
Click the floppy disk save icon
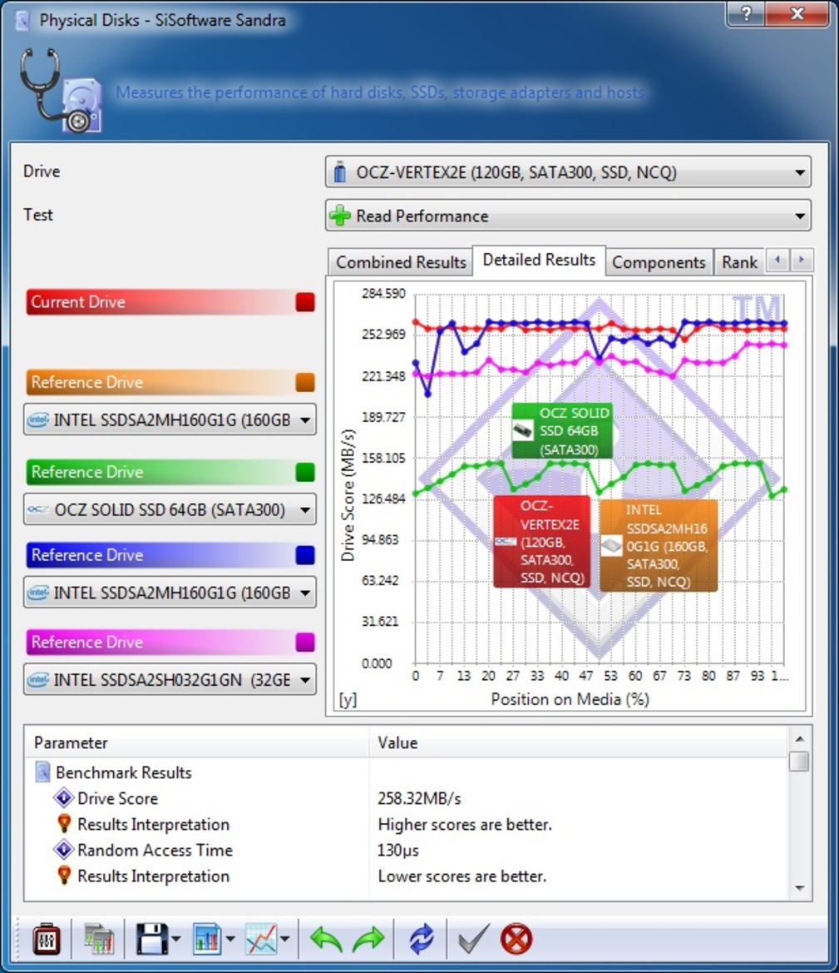(151, 939)
